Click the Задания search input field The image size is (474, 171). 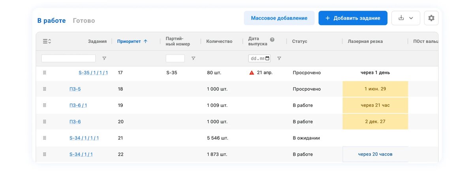click(x=68, y=58)
